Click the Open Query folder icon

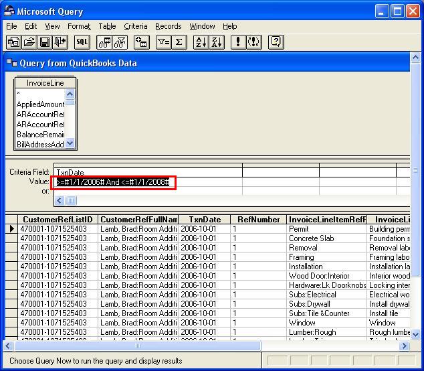[29, 42]
